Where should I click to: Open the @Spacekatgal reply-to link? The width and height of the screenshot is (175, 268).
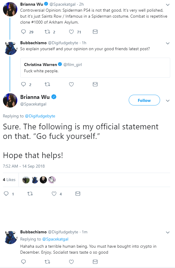55,239
